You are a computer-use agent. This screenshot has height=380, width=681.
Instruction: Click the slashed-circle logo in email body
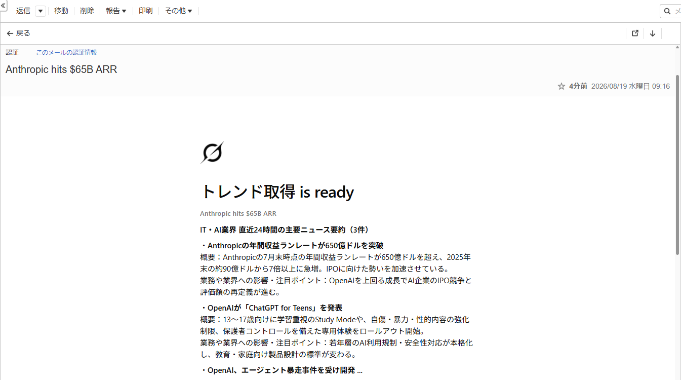(x=212, y=153)
